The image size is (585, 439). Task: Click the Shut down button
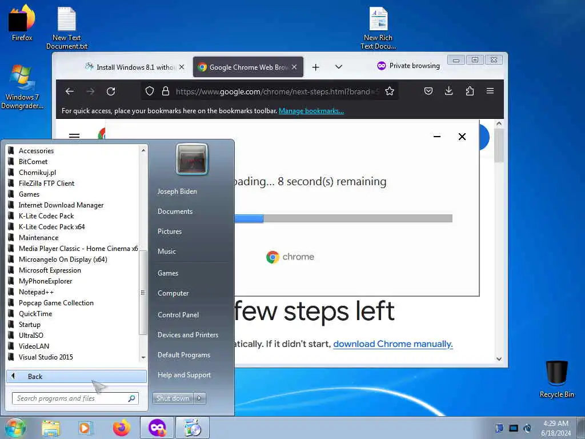click(x=173, y=398)
